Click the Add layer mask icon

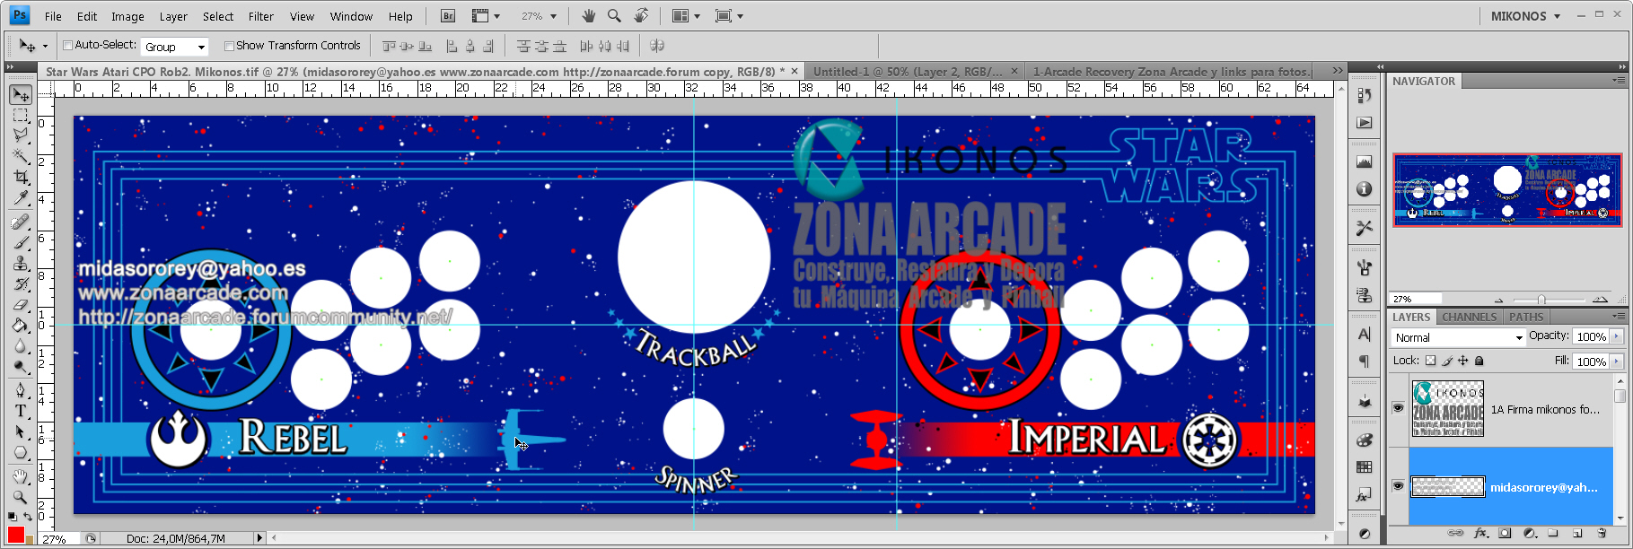(x=1506, y=533)
